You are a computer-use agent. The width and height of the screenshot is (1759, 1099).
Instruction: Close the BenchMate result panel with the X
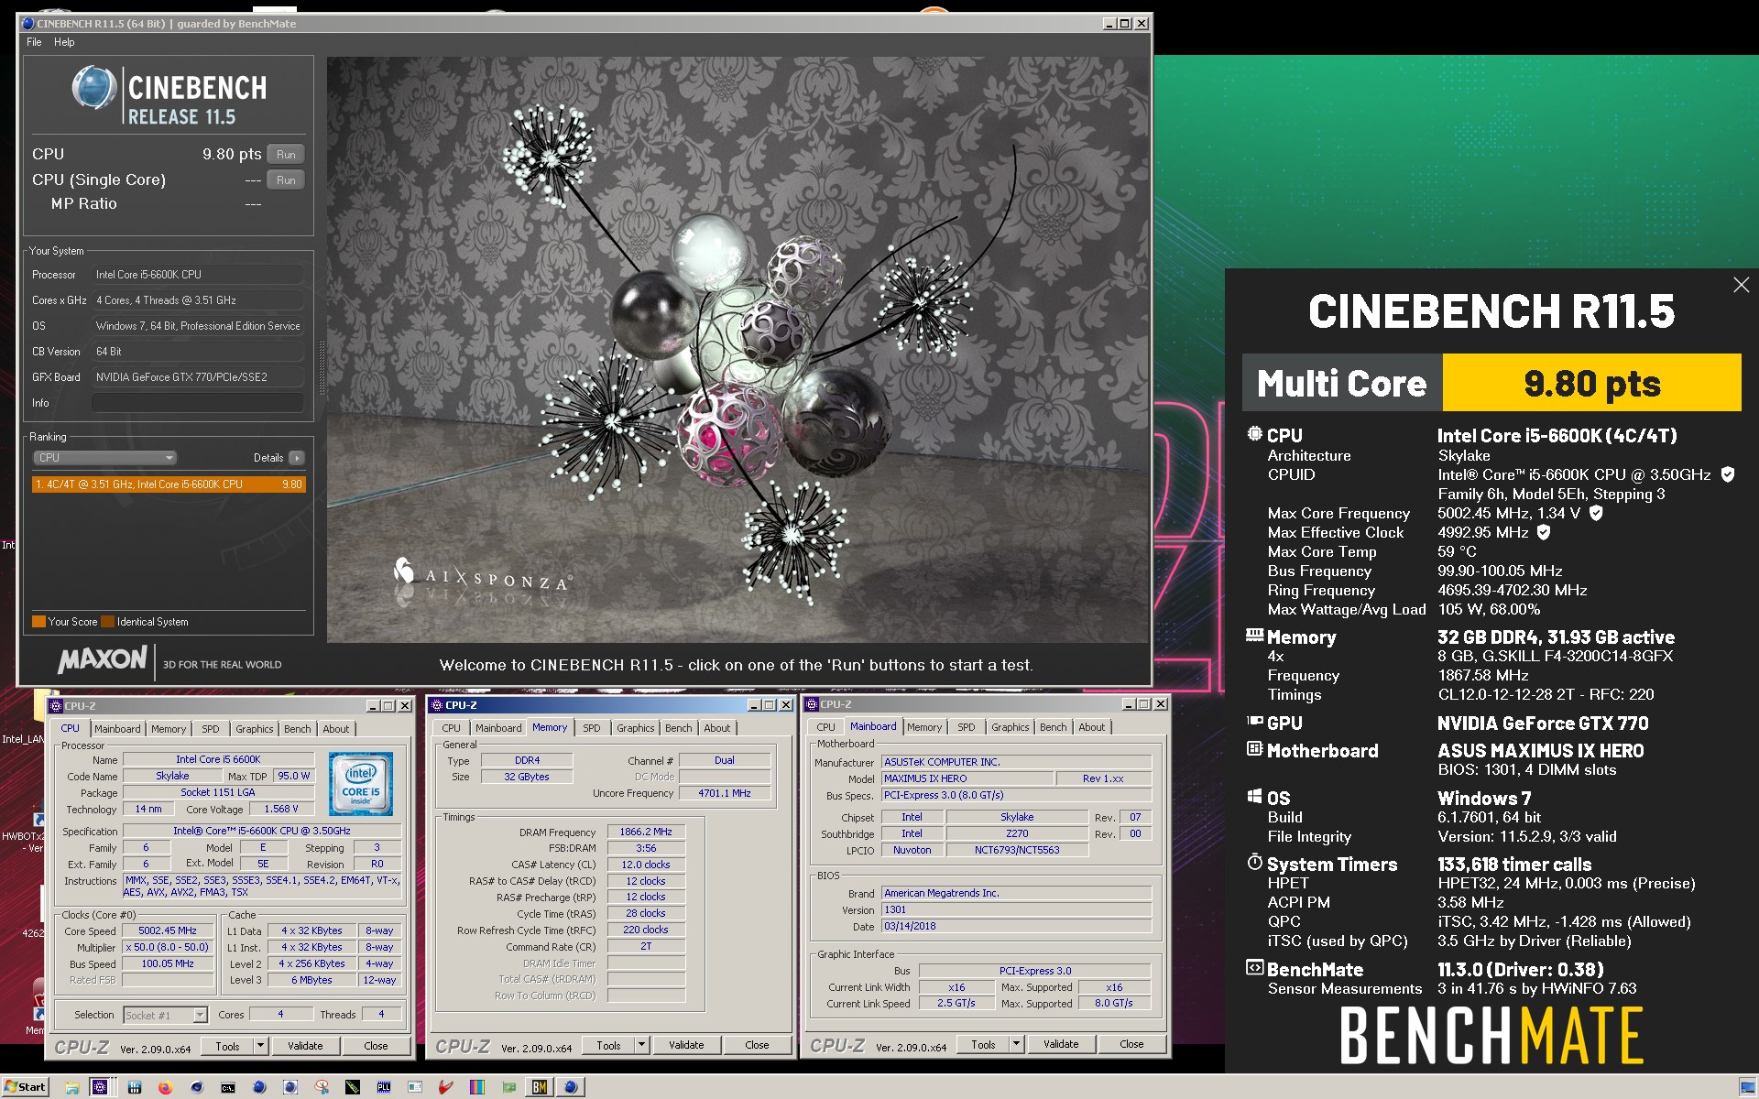pyautogui.click(x=1741, y=285)
